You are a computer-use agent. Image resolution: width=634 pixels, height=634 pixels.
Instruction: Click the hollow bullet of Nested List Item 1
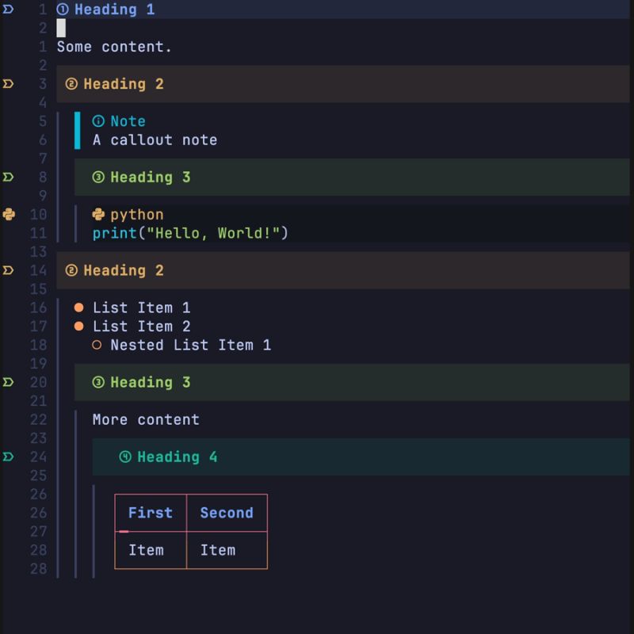[97, 345]
